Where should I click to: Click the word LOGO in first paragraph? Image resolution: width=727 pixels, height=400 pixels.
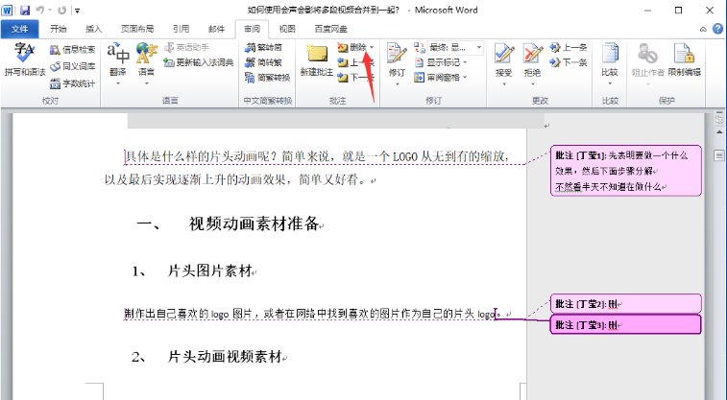click(x=405, y=156)
